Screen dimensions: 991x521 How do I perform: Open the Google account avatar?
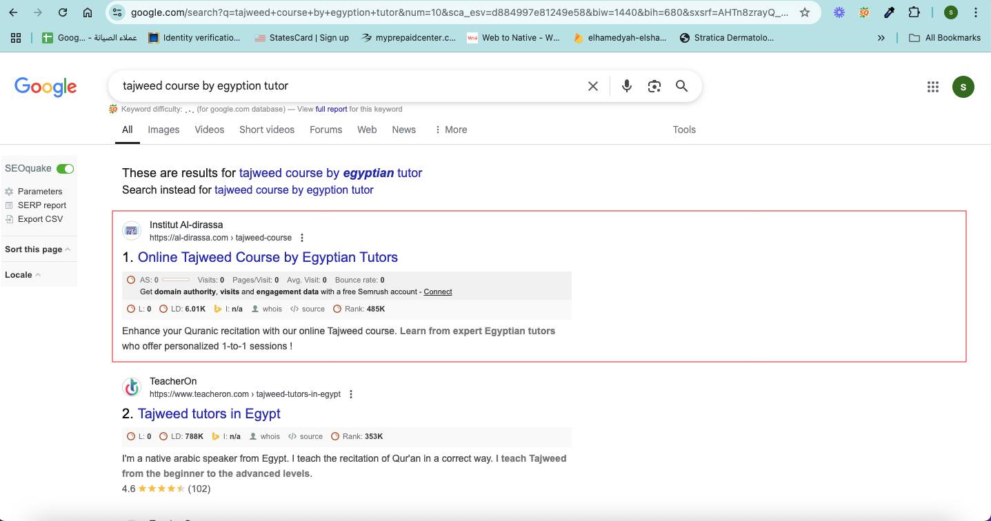(963, 87)
